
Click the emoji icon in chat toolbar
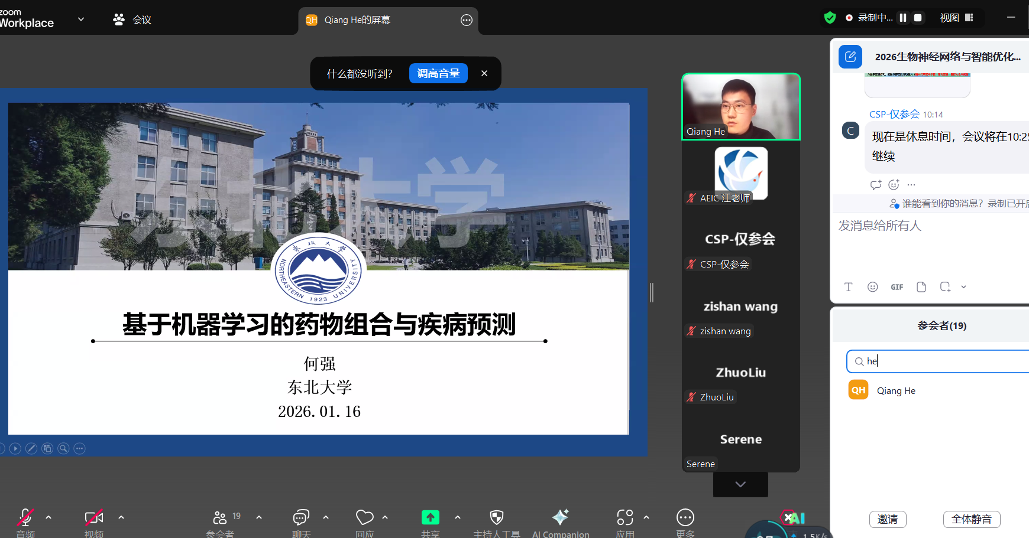click(x=872, y=287)
